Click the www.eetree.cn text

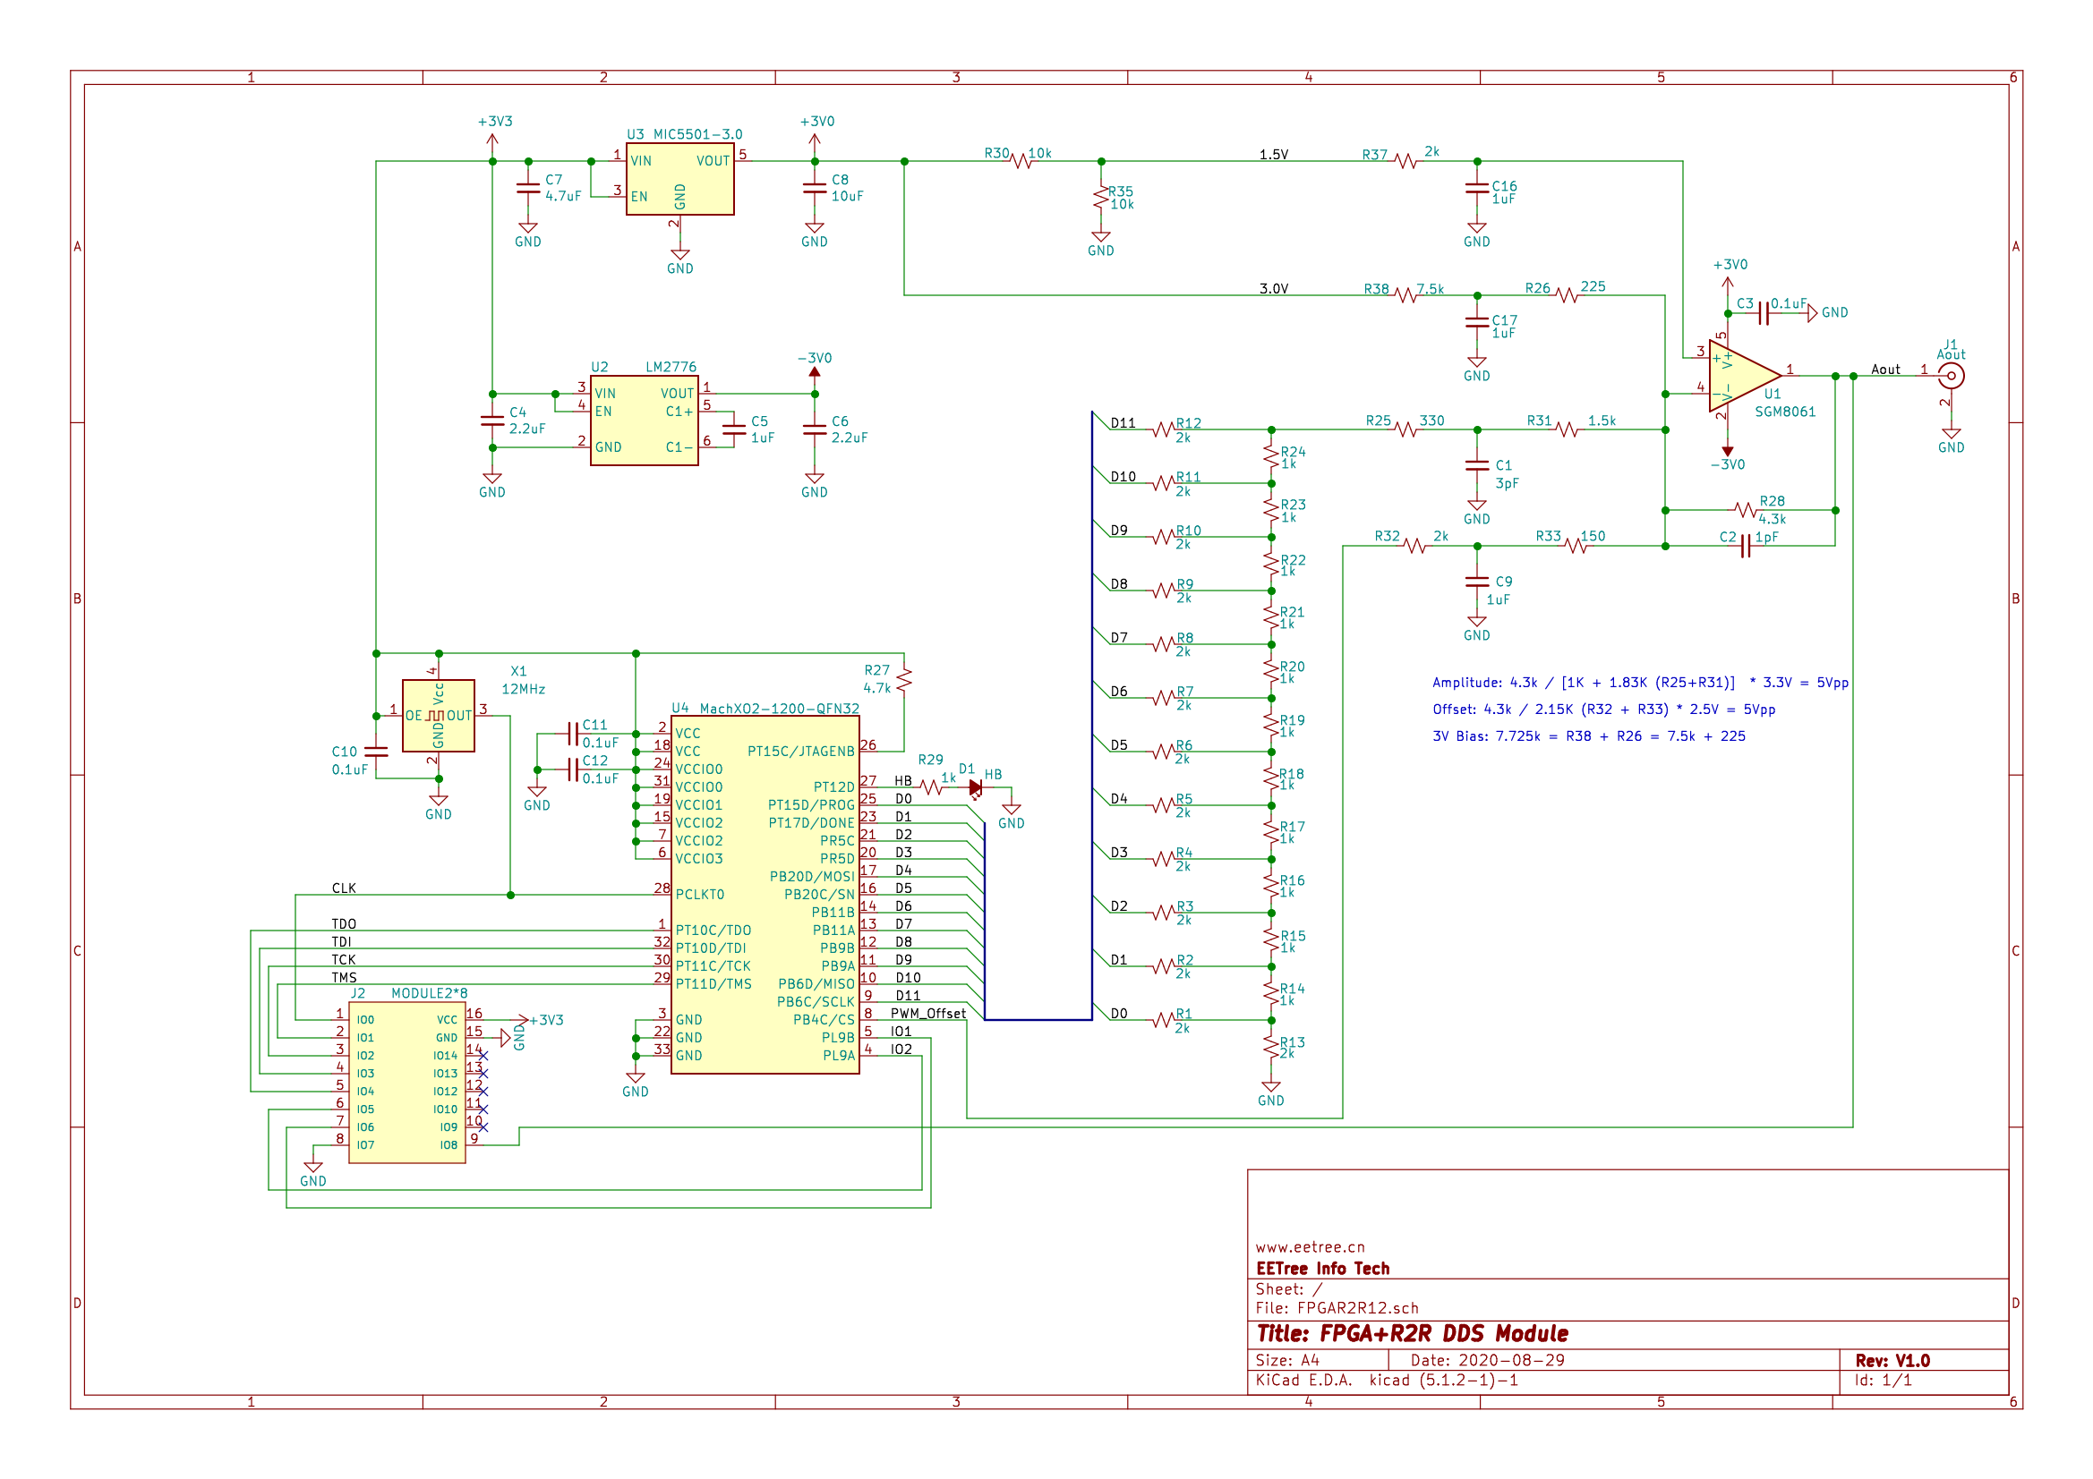[x=1310, y=1247]
